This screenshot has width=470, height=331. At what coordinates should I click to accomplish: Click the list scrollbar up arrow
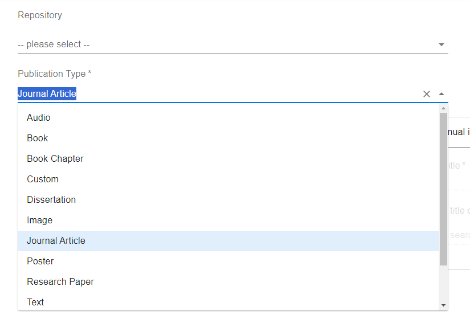(x=443, y=108)
